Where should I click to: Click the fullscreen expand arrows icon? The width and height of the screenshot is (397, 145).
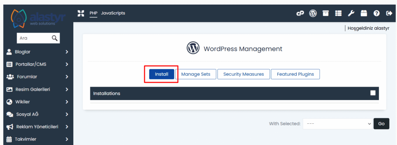tap(81, 14)
